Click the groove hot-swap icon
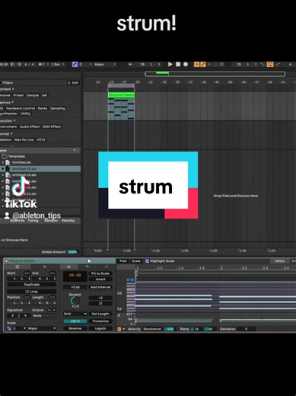 click(49, 310)
